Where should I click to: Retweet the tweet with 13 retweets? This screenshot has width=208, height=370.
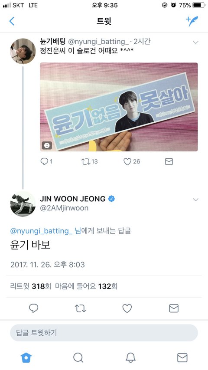pyautogui.click(x=84, y=161)
